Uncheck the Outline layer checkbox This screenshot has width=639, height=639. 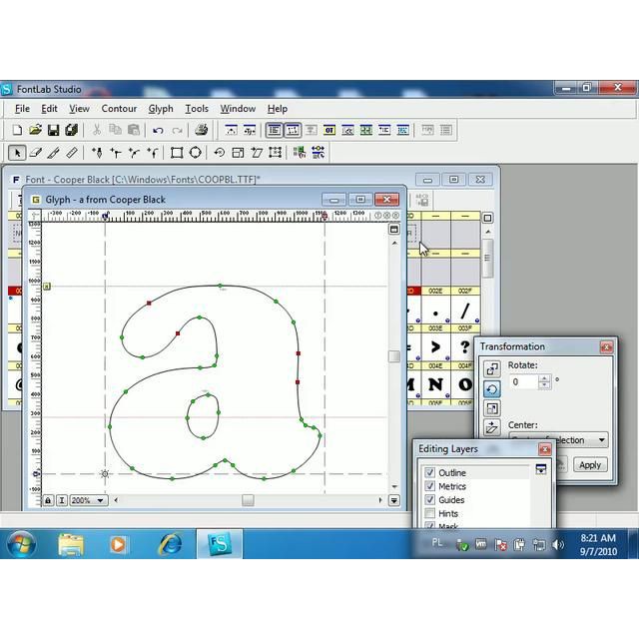[x=430, y=473]
